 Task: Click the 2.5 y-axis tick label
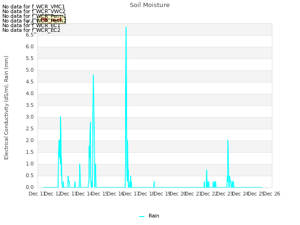click(x=30, y=129)
